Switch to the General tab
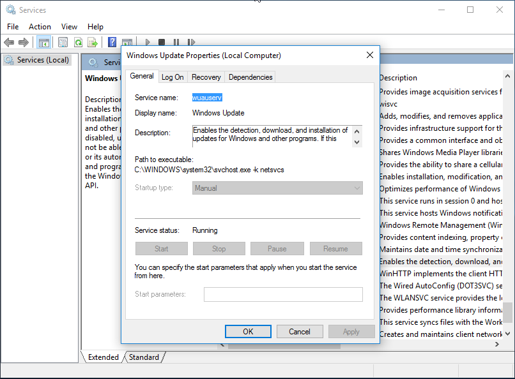 (142, 76)
